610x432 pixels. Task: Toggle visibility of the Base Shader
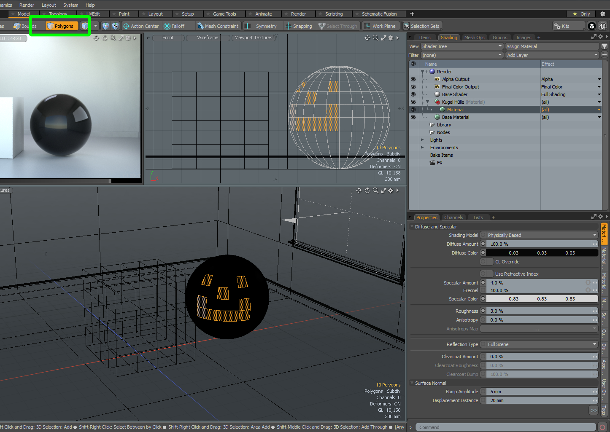click(x=413, y=94)
